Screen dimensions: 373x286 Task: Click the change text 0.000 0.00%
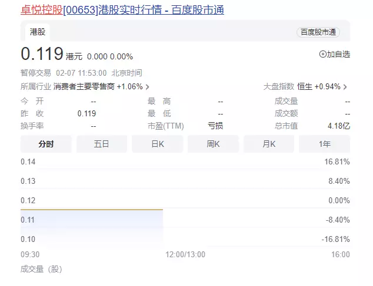(x=110, y=56)
